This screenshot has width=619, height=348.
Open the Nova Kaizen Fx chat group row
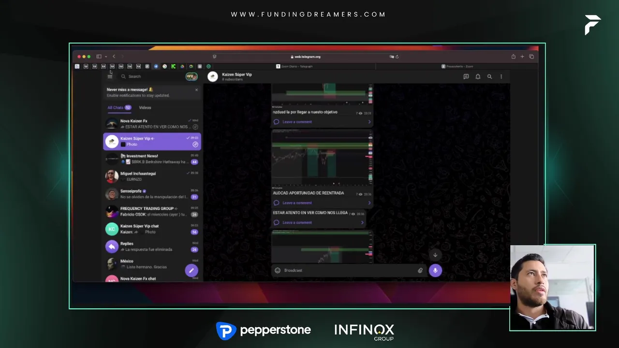point(152,278)
